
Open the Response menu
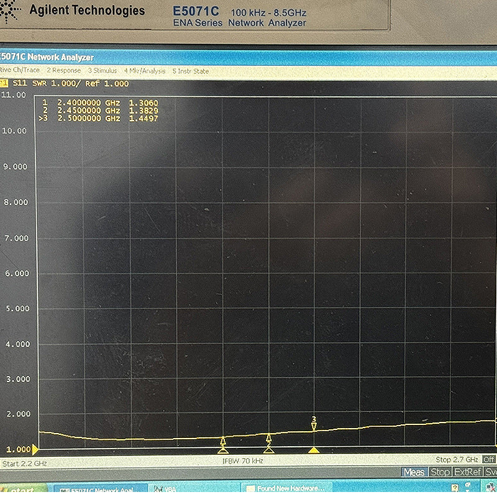[64, 70]
